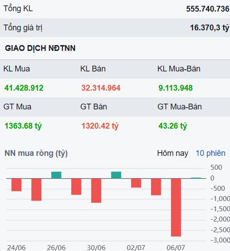Click the red bar between 02/07 and 06/07
Screen dimensions: 230x251
156,187
